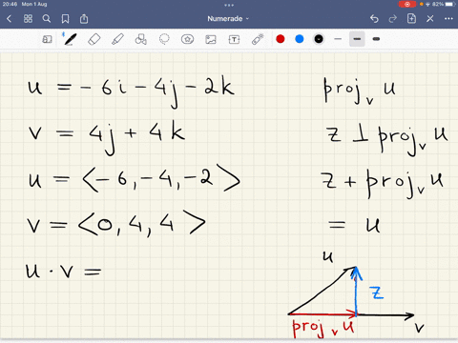
Task: Choose the black pen color
Action: tap(319, 39)
